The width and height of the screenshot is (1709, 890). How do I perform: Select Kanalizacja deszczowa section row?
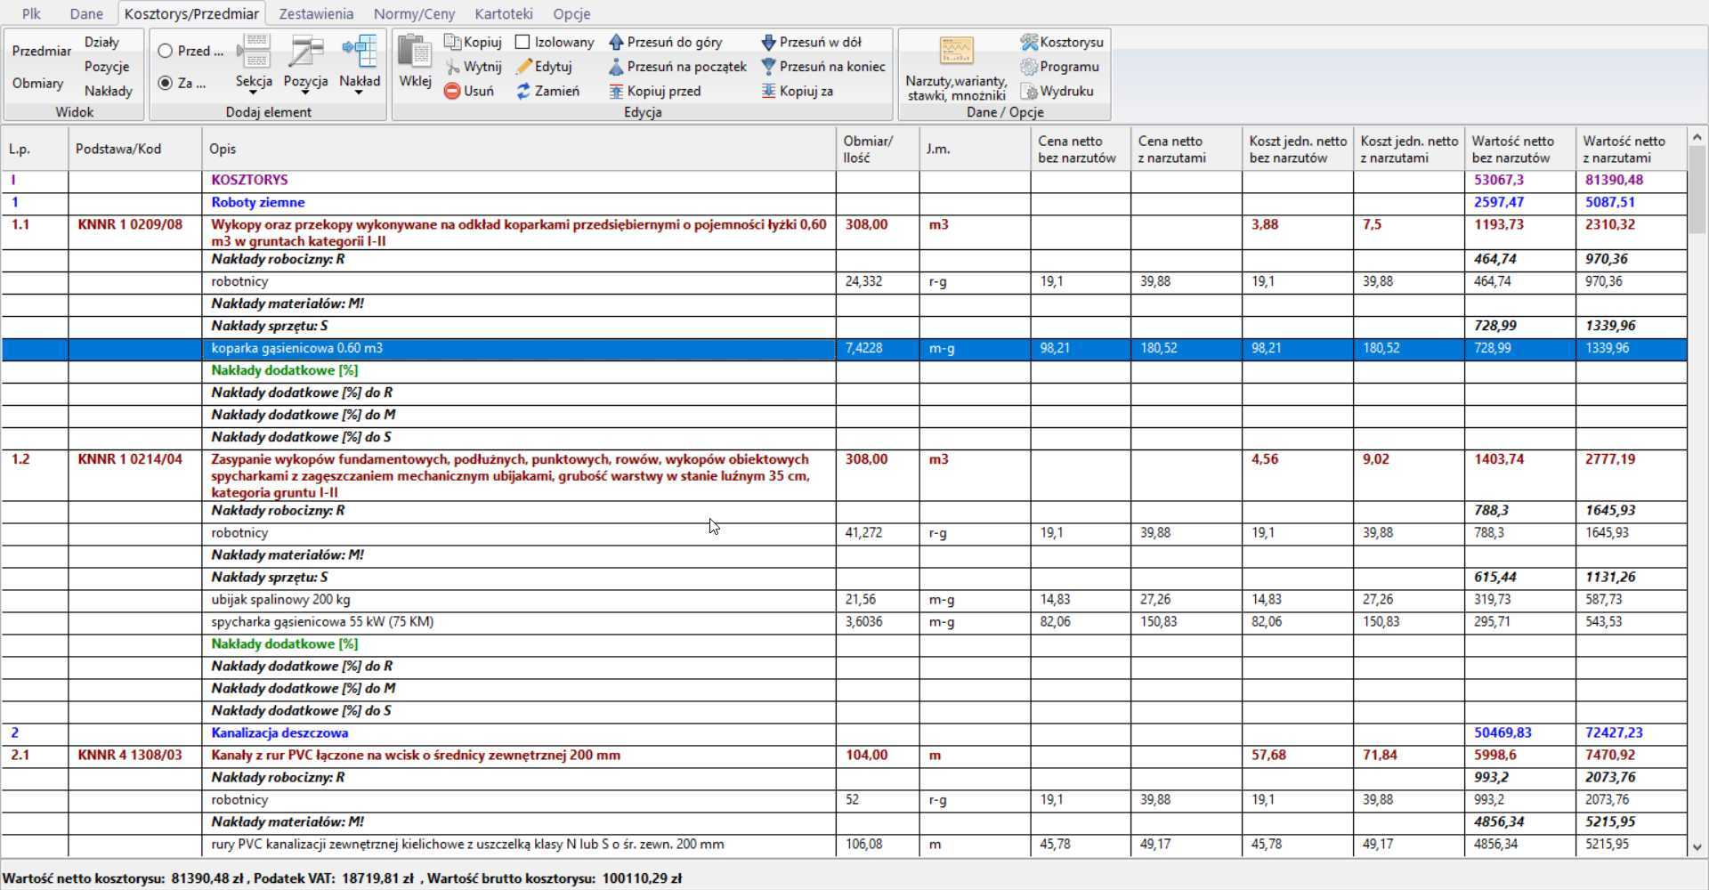[x=844, y=732]
